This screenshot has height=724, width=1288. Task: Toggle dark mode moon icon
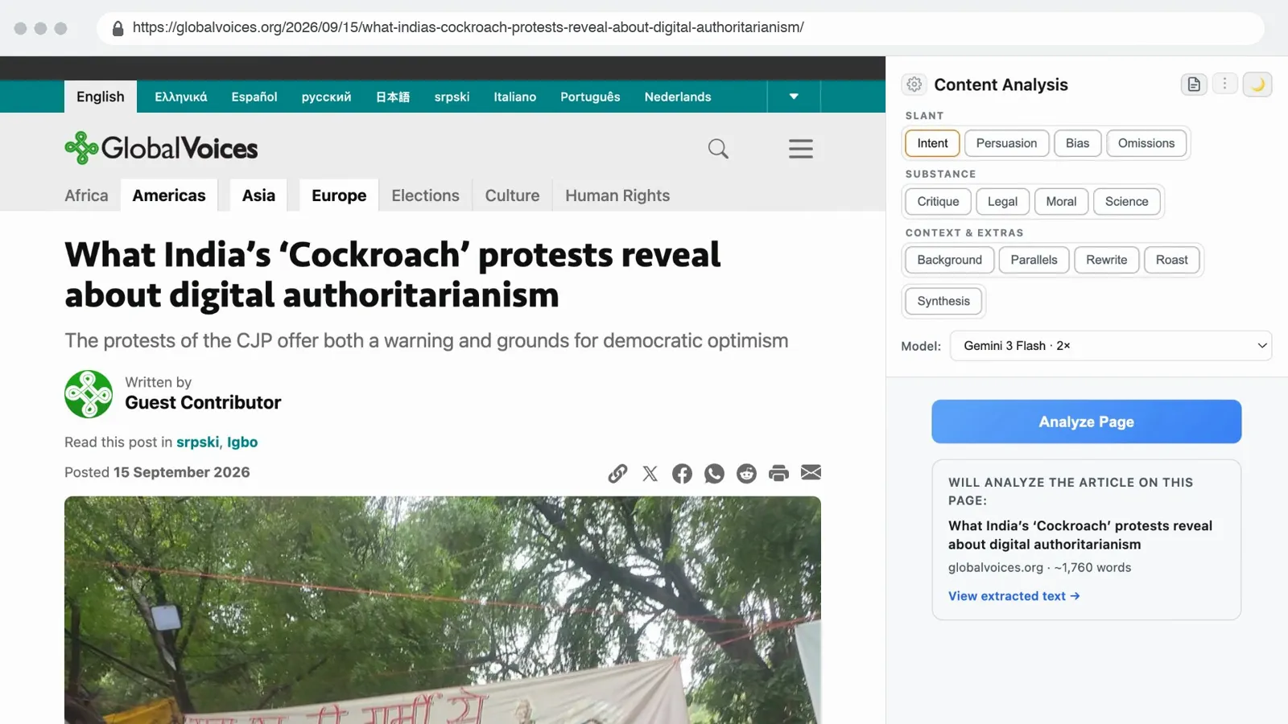pyautogui.click(x=1257, y=84)
